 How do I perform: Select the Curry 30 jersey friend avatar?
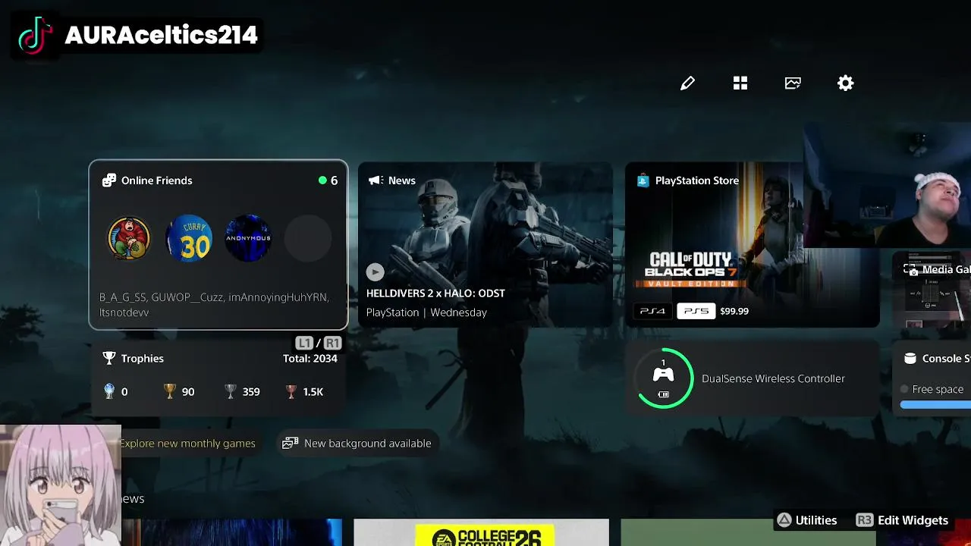(189, 239)
